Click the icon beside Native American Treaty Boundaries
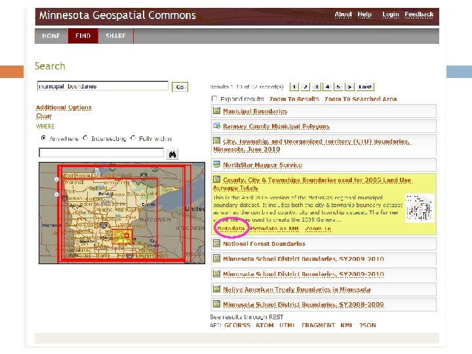Image resolution: width=472 pixels, height=354 pixels. click(x=216, y=288)
